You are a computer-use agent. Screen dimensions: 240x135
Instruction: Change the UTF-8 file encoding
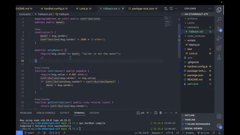tap(169, 133)
